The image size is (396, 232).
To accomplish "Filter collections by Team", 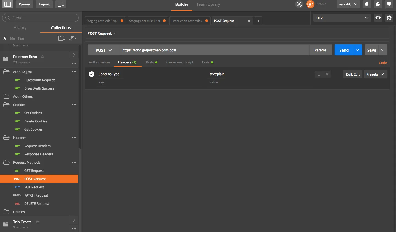I will 22,38.
